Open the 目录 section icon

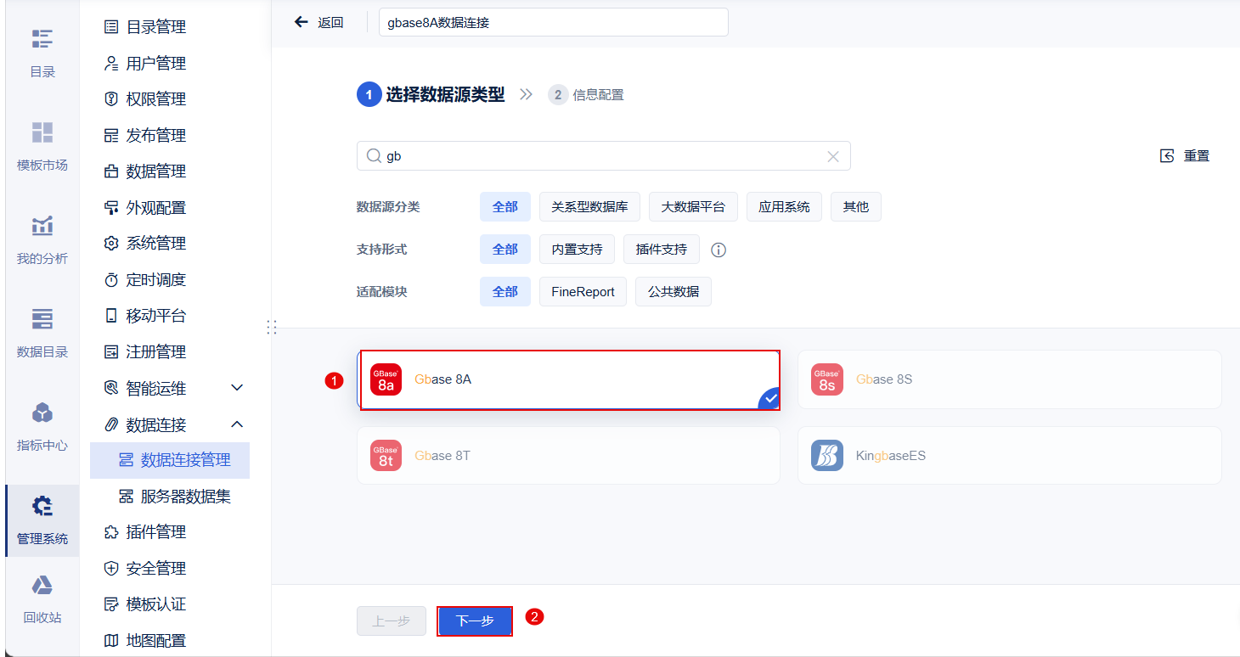pos(42,39)
